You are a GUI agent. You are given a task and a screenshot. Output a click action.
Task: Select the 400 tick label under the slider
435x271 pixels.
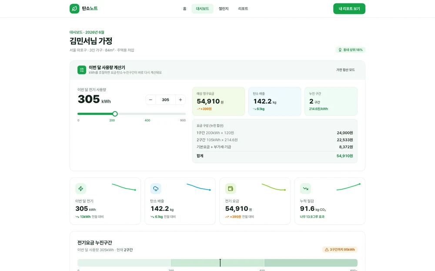point(147,121)
